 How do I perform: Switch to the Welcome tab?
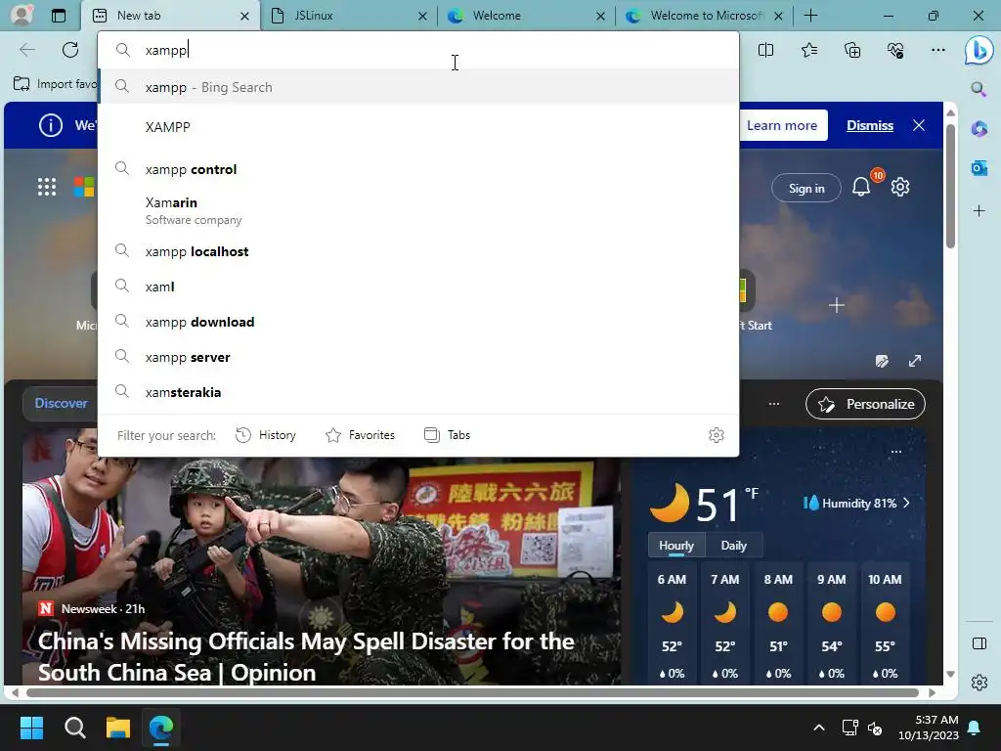click(x=526, y=16)
